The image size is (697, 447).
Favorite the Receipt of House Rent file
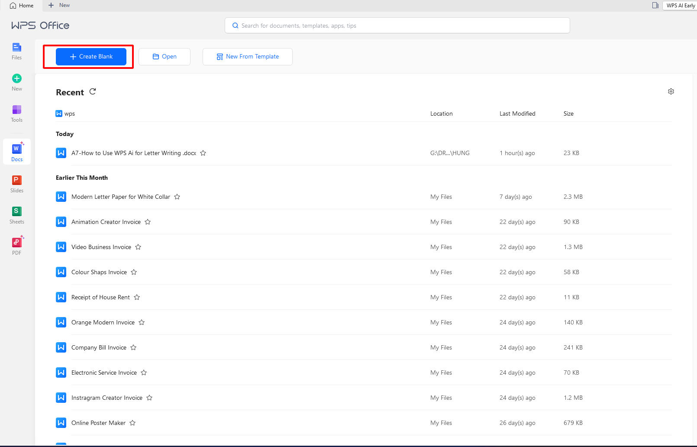coord(136,297)
